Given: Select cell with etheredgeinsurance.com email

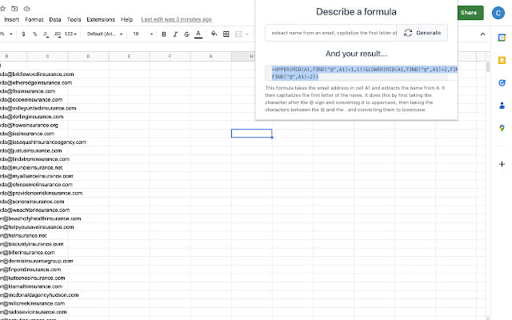Looking at the screenshot, I should pos(36,82).
